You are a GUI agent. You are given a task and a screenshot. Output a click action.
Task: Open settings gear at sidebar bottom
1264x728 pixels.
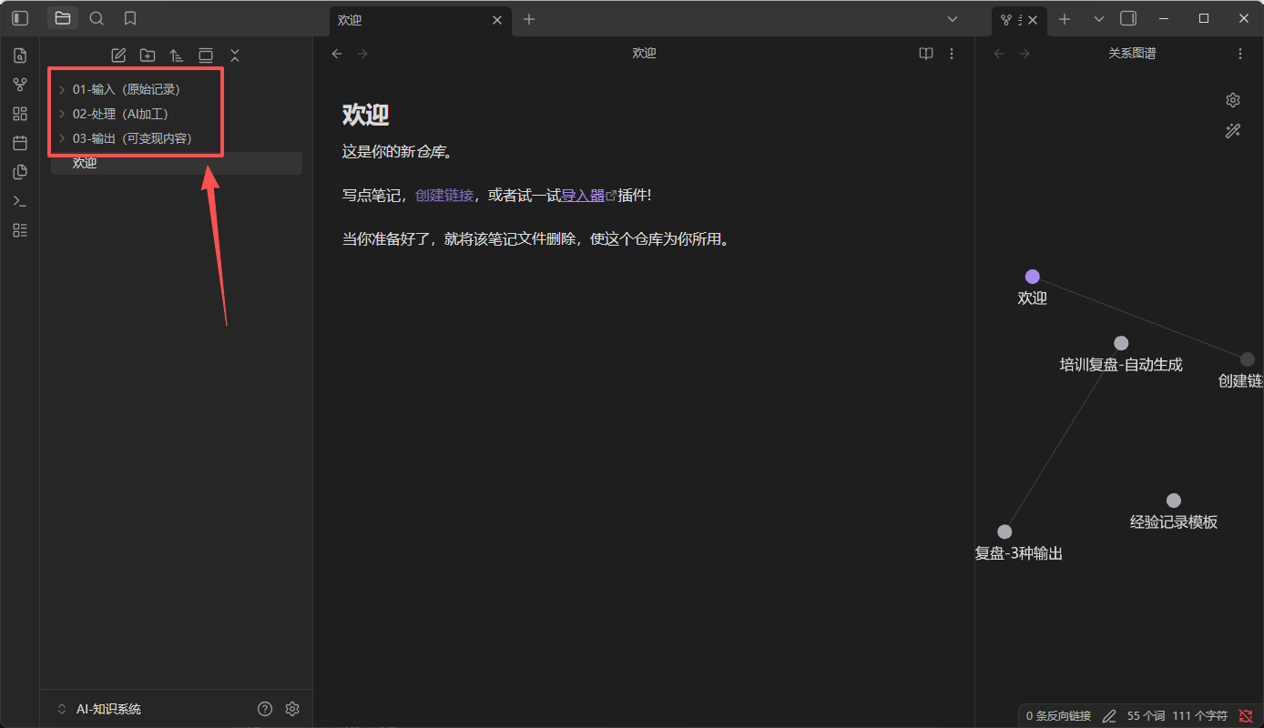click(292, 709)
